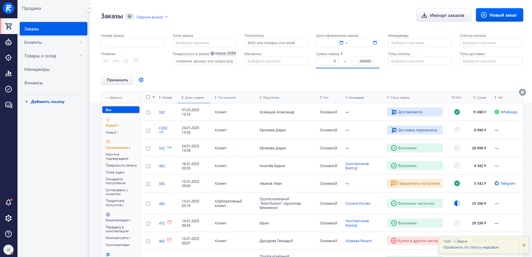Viewport: 532px width, 257px height.
Task: Click the Новый заказ button
Action: pyautogui.click(x=499, y=15)
